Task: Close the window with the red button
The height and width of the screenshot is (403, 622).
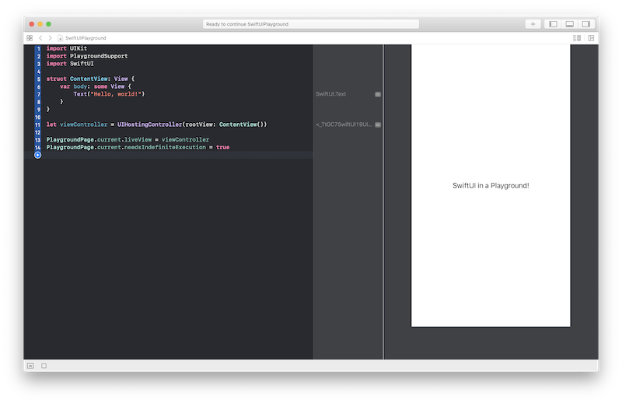Action: click(x=32, y=24)
